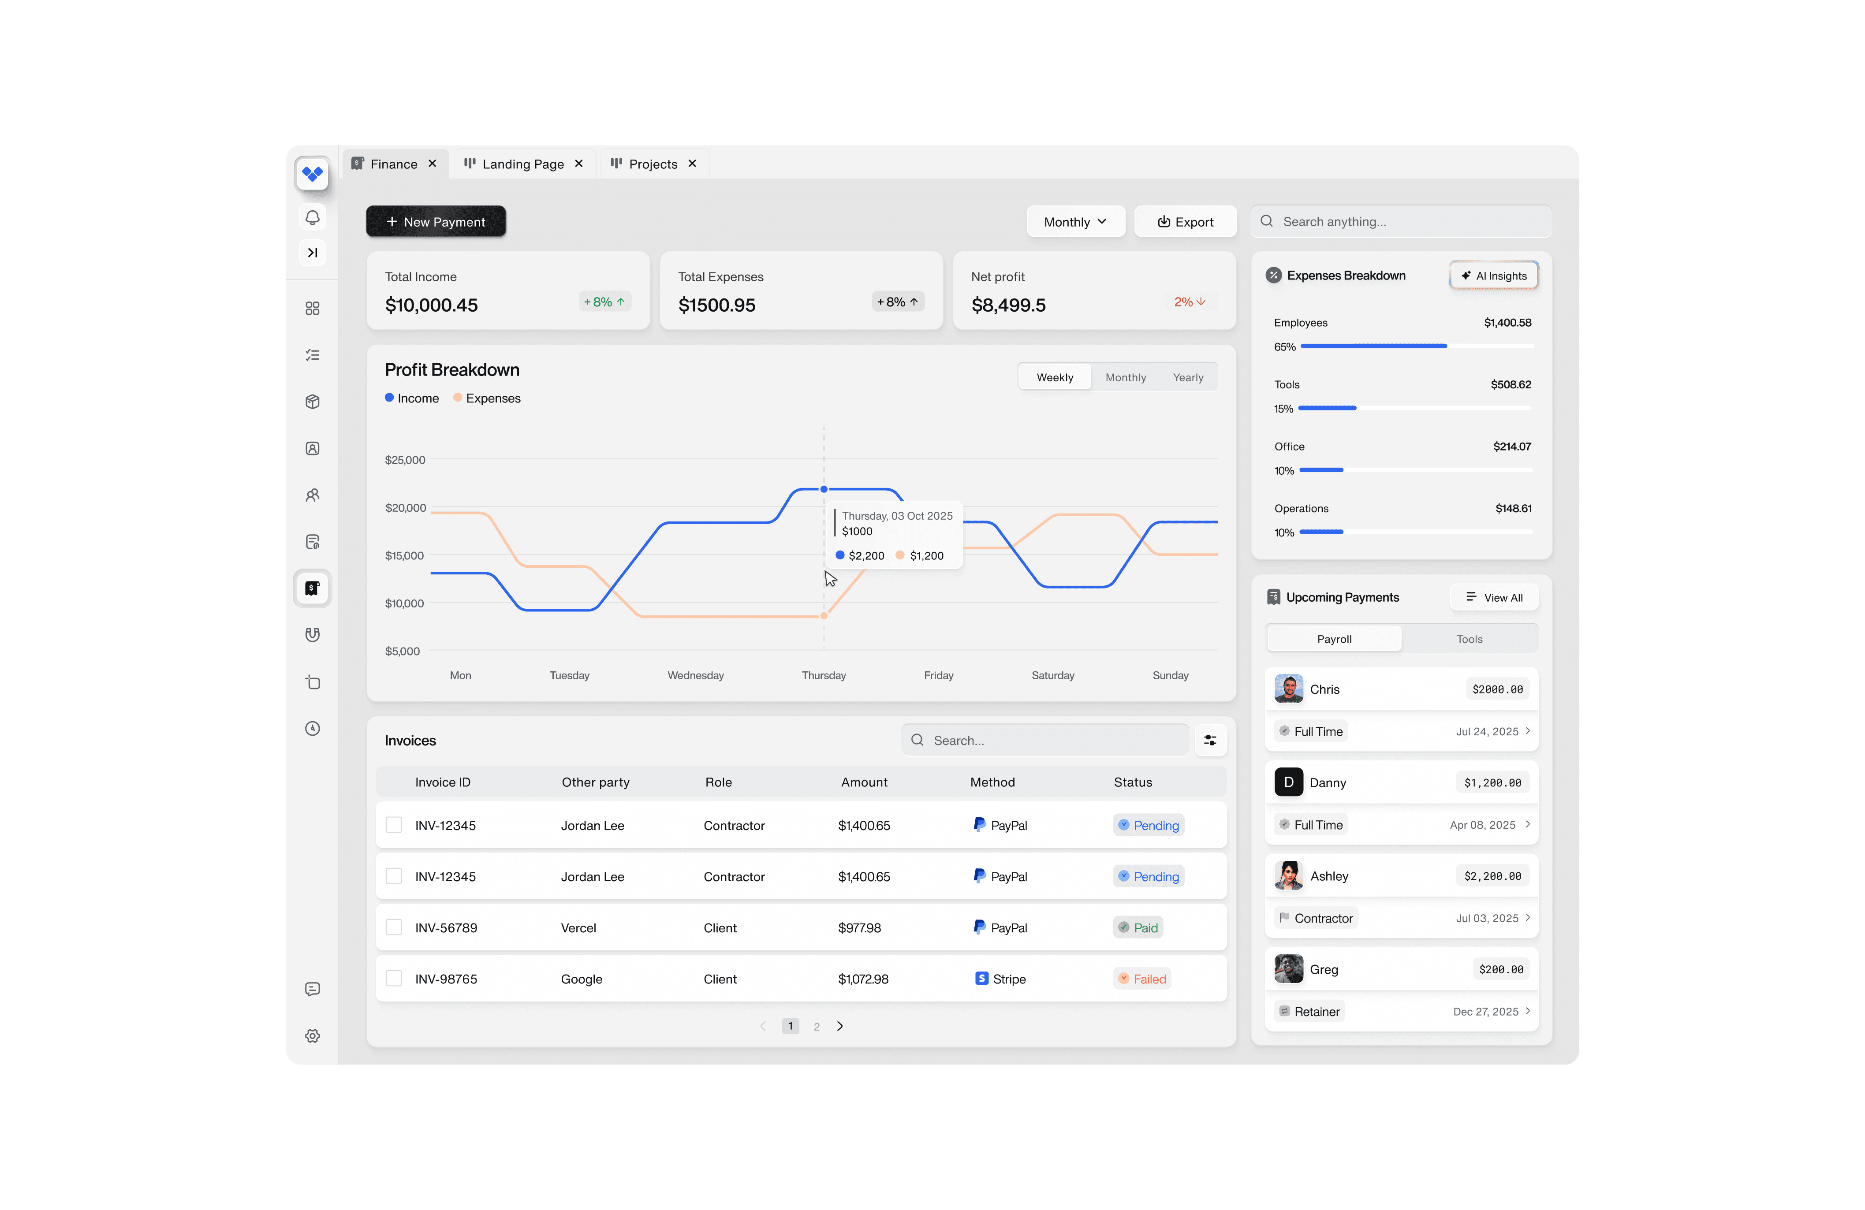Go to next invoices page arrow
Screen dimensions: 1865x1210
840,1025
